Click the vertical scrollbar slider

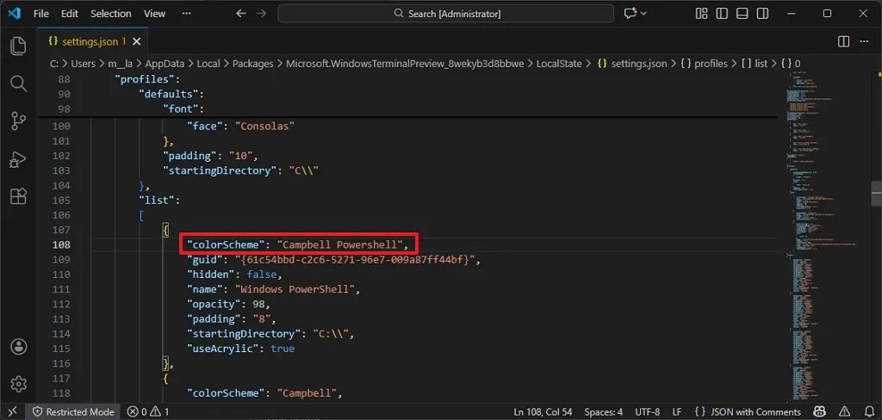point(876,194)
